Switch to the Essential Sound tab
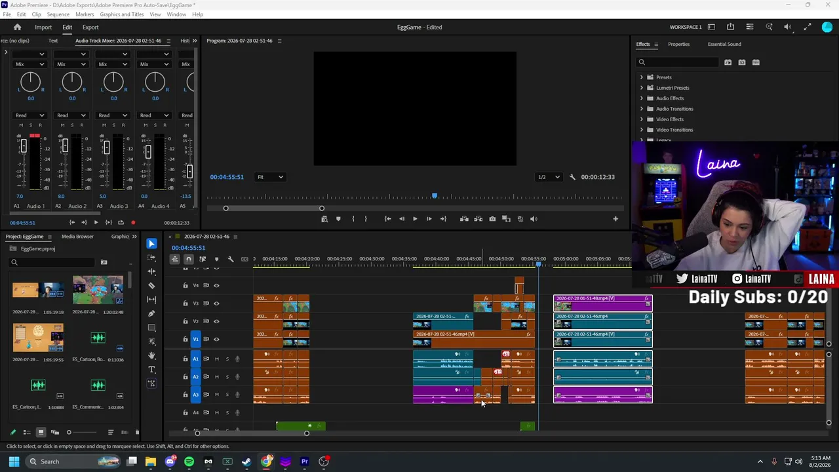Image resolution: width=839 pixels, height=472 pixels. pyautogui.click(x=724, y=45)
